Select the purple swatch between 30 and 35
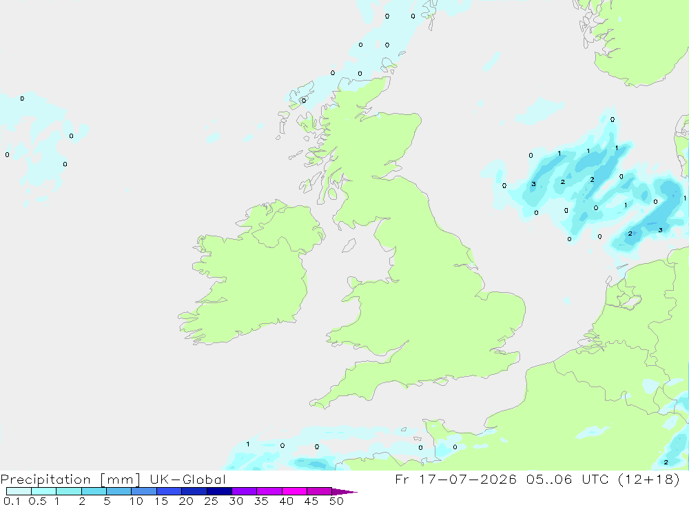The width and height of the screenshot is (689, 505). (245, 491)
